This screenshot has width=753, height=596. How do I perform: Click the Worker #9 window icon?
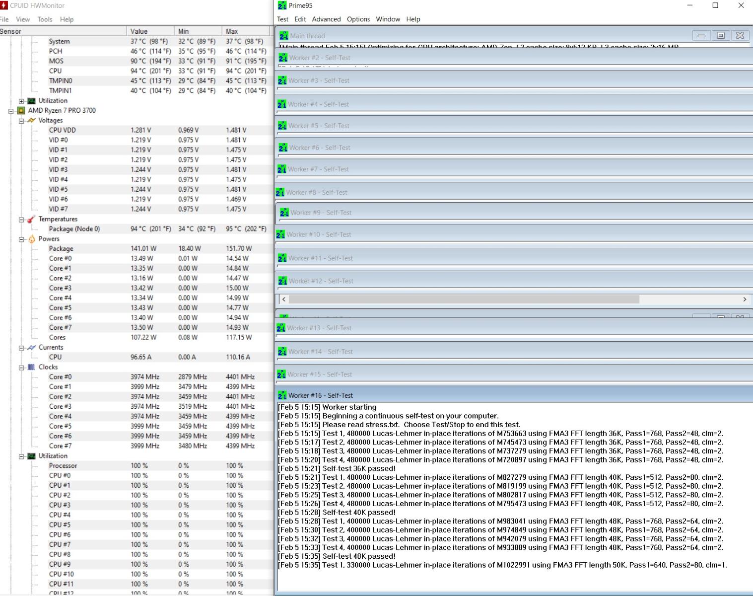pos(284,213)
